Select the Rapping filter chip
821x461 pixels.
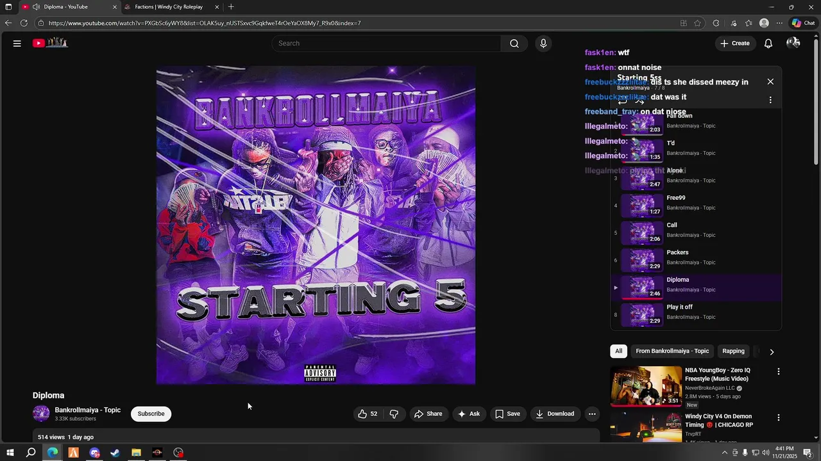pos(733,351)
